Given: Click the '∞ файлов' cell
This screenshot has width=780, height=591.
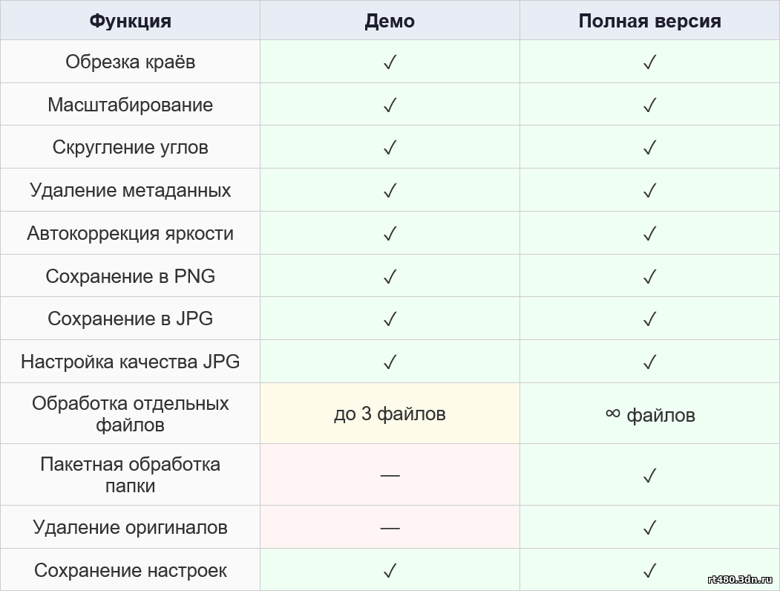Looking at the screenshot, I should point(649,414).
